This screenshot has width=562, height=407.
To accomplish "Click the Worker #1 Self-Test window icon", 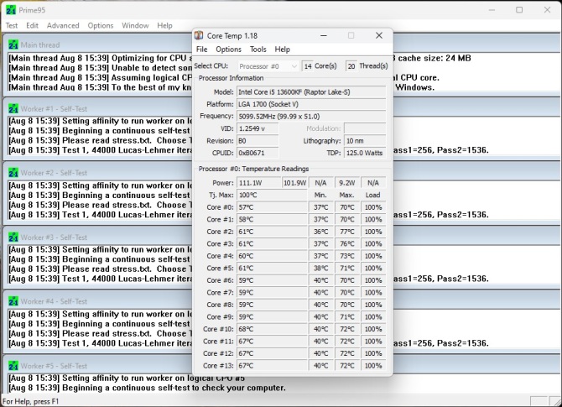I will pos(13,109).
